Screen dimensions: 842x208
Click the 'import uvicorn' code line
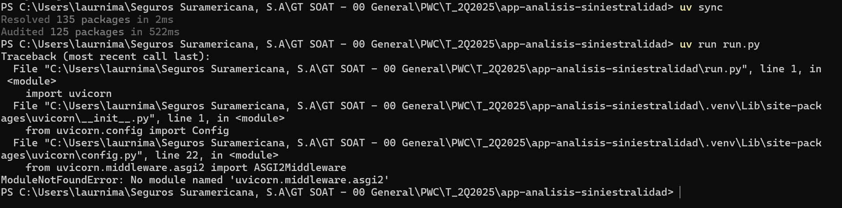tap(68, 93)
